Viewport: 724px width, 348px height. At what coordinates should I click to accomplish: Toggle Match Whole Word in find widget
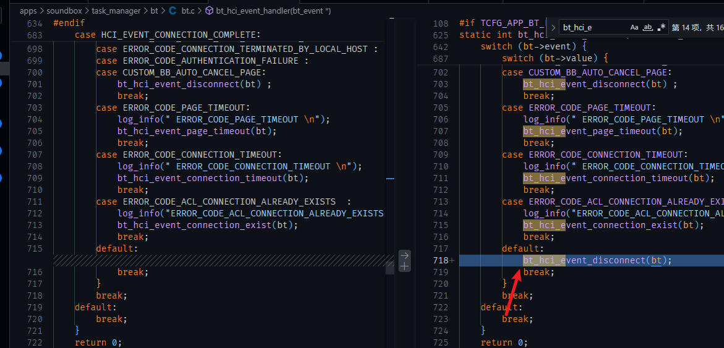pyautogui.click(x=649, y=28)
